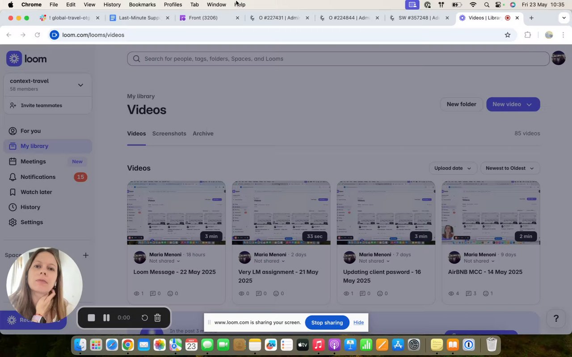Open History in sidebar
Viewport: 572px width, 357px height.
coord(30,207)
